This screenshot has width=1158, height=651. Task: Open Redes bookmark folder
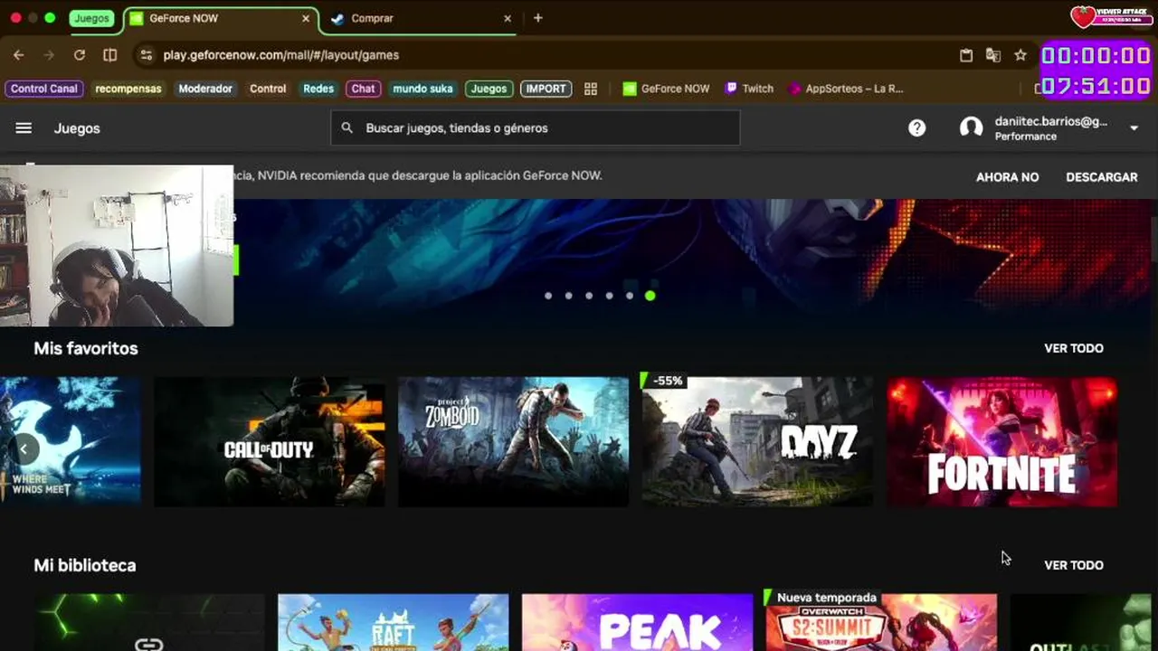318,89
